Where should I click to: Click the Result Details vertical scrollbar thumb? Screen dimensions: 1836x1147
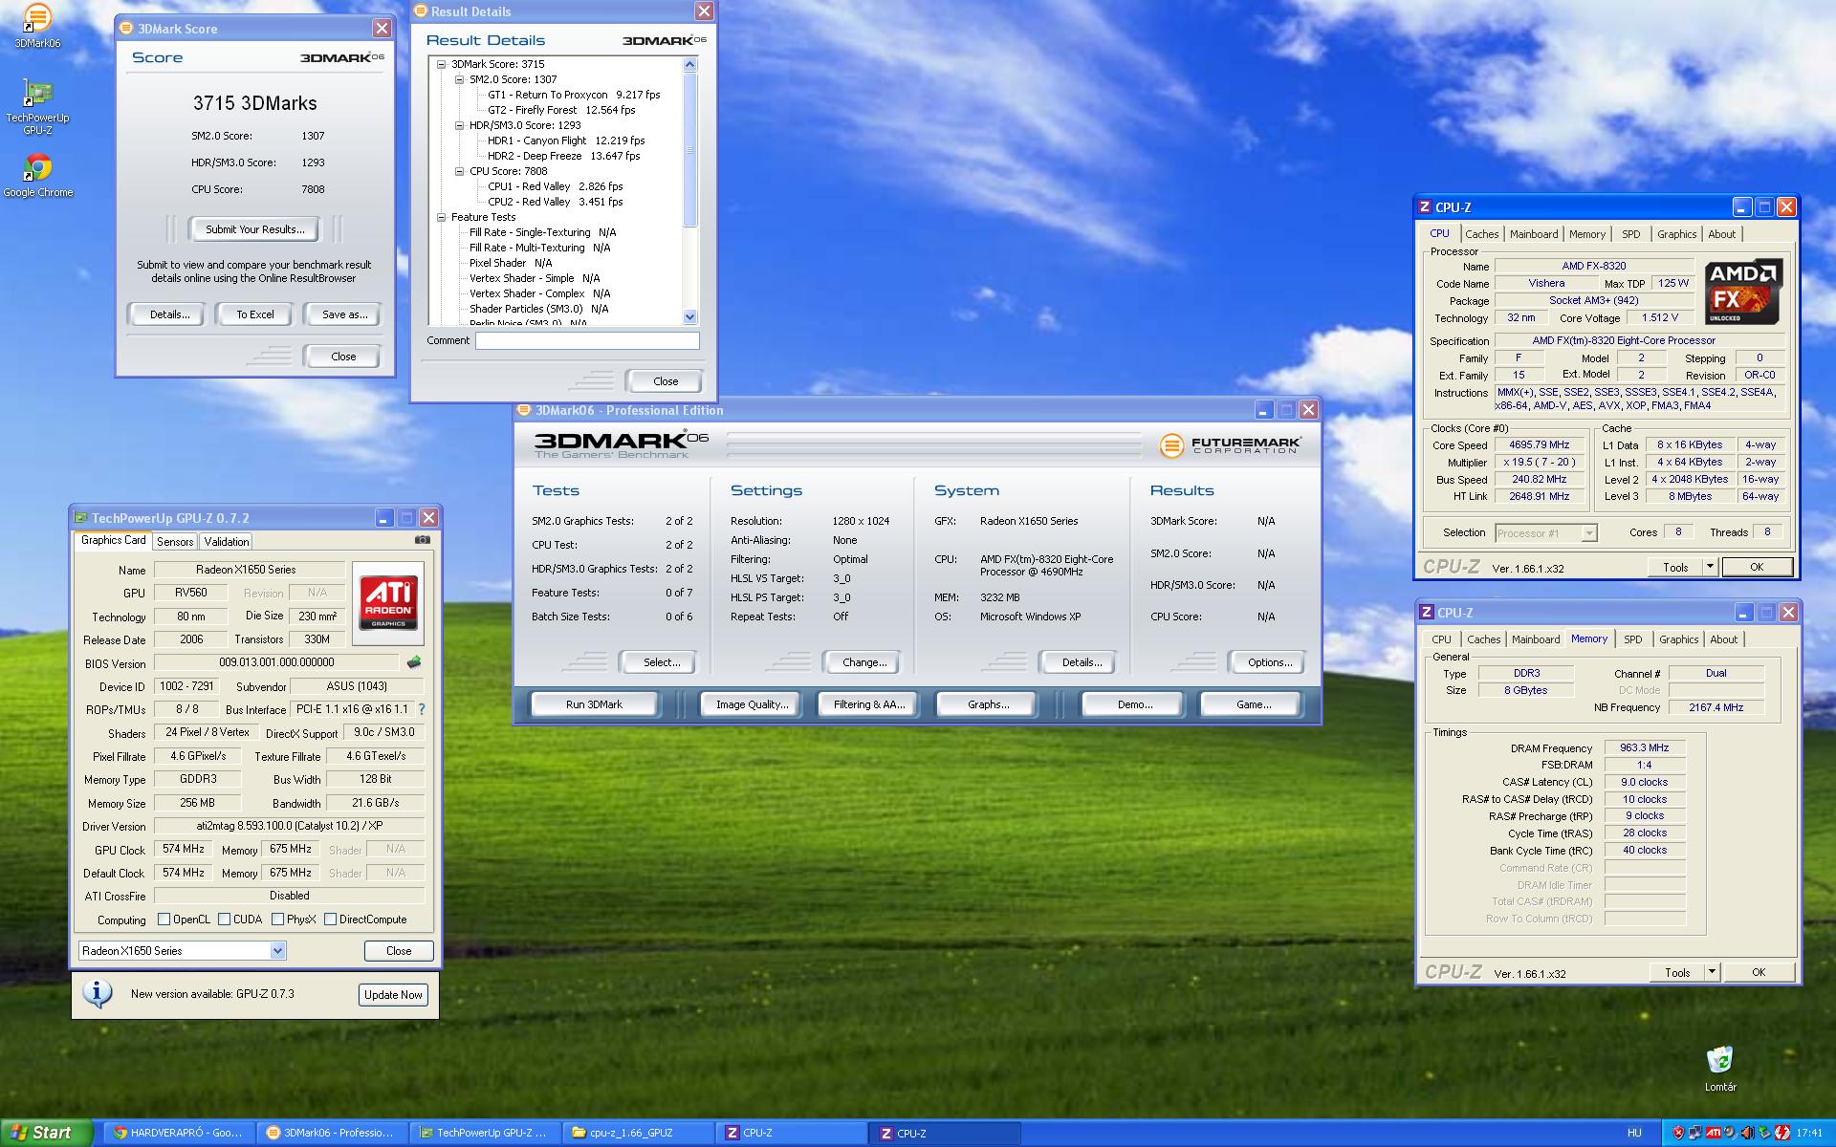point(690,150)
